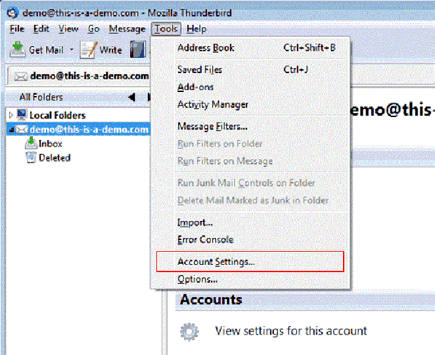This screenshot has height=355, width=435.
Task: Expand the Local Folders tree node
Action: pos(11,115)
